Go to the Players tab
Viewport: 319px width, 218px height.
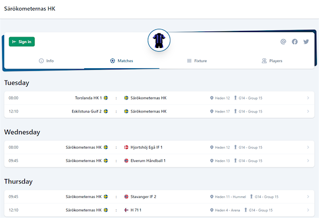[272, 61]
